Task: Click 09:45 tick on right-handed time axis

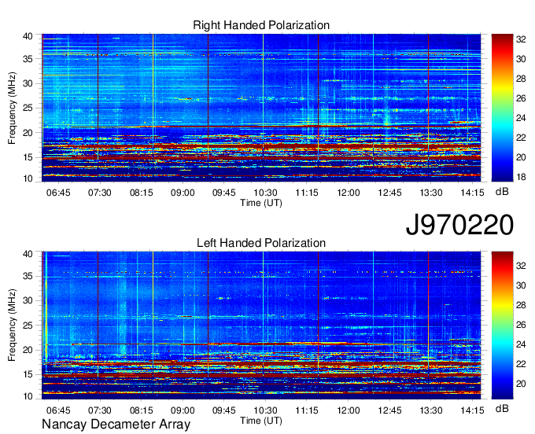Action: click(x=223, y=193)
